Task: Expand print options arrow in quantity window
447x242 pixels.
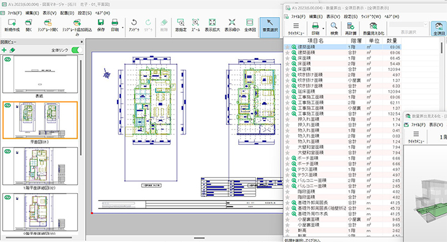Action: [x=323, y=29]
